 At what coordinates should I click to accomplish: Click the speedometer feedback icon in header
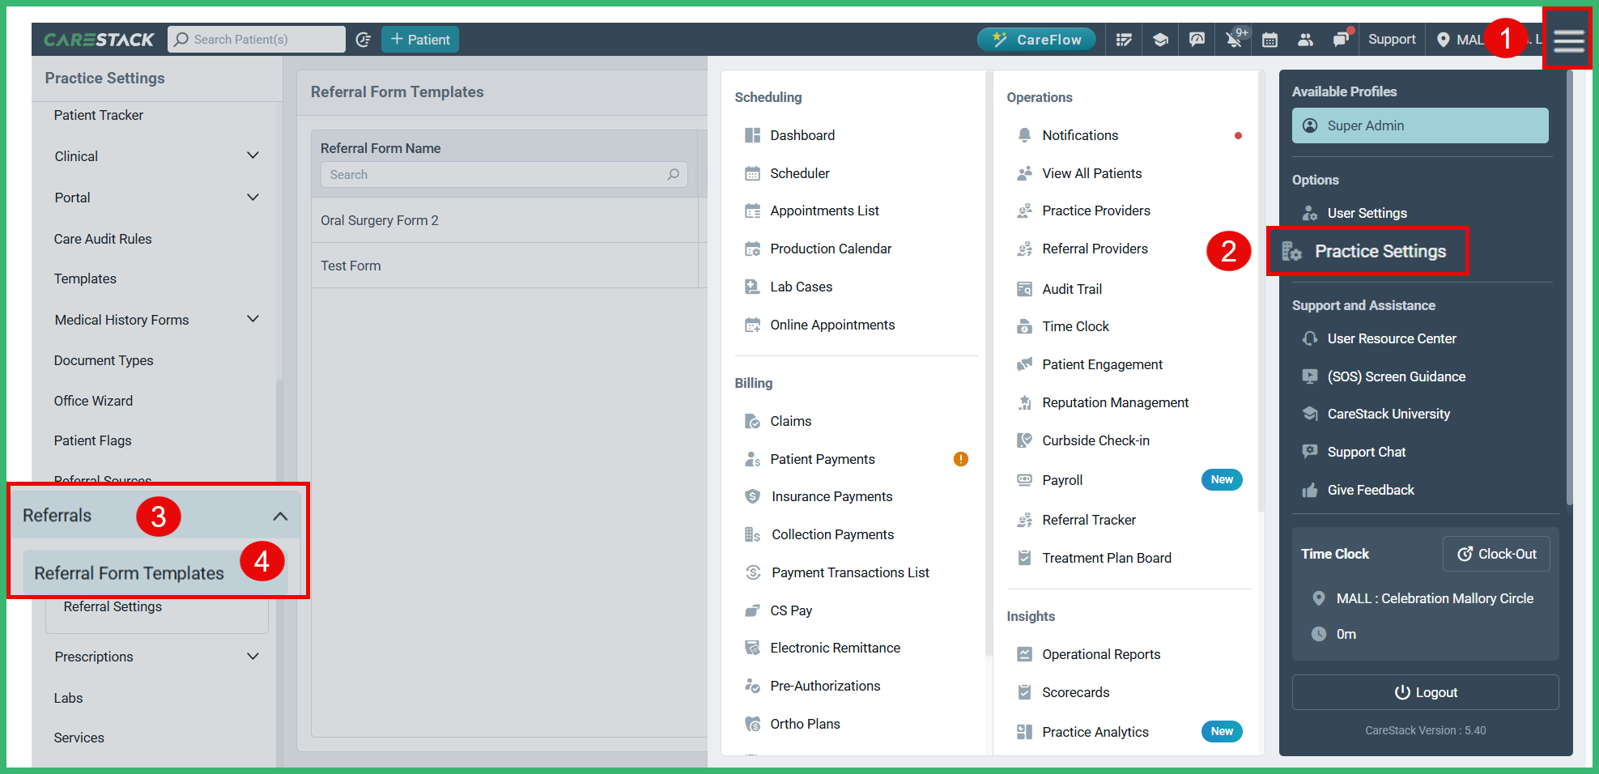tap(1197, 40)
